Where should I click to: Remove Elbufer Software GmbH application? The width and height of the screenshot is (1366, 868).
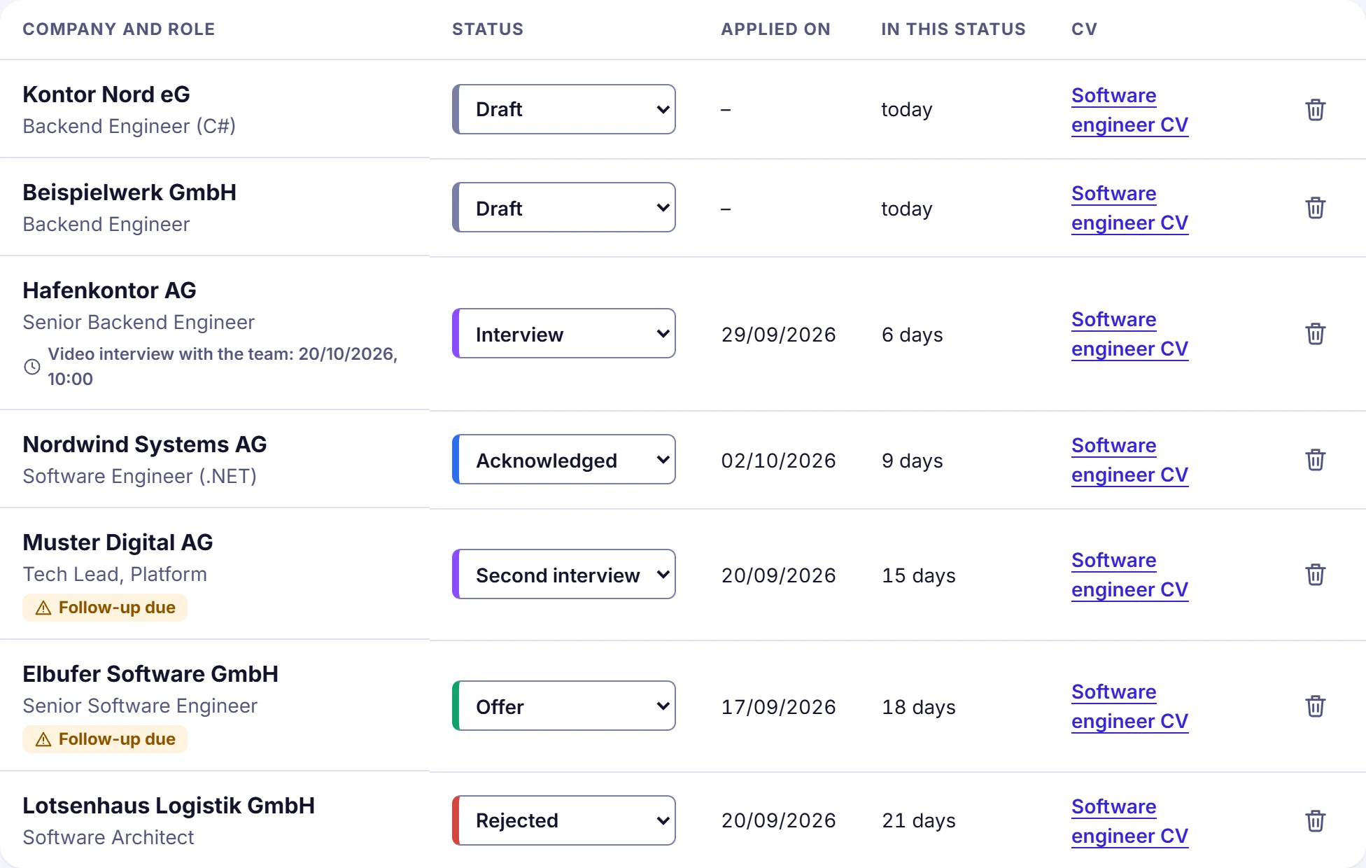[1315, 706]
